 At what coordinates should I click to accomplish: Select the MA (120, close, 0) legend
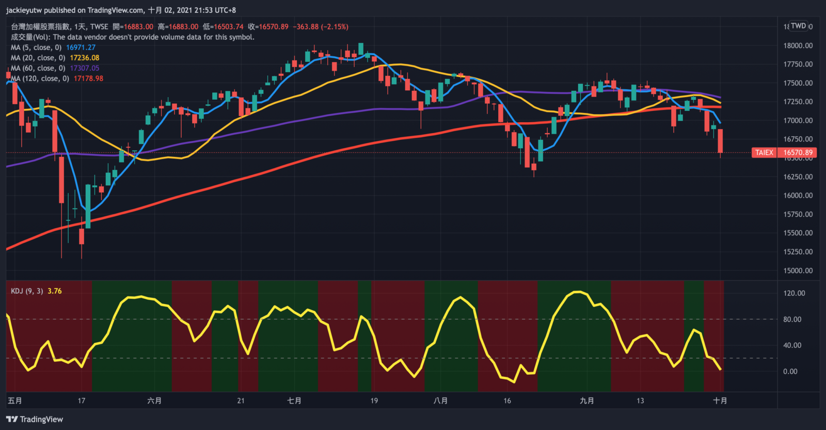click(40, 78)
